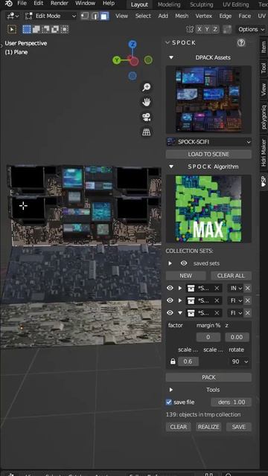Switch to the Sculpting workspace tab
Viewport: 268px width, 476px height.
(x=202, y=4)
